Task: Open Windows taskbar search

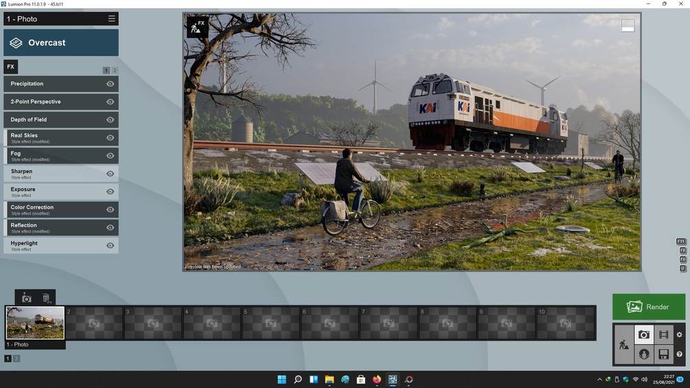Action: click(297, 379)
